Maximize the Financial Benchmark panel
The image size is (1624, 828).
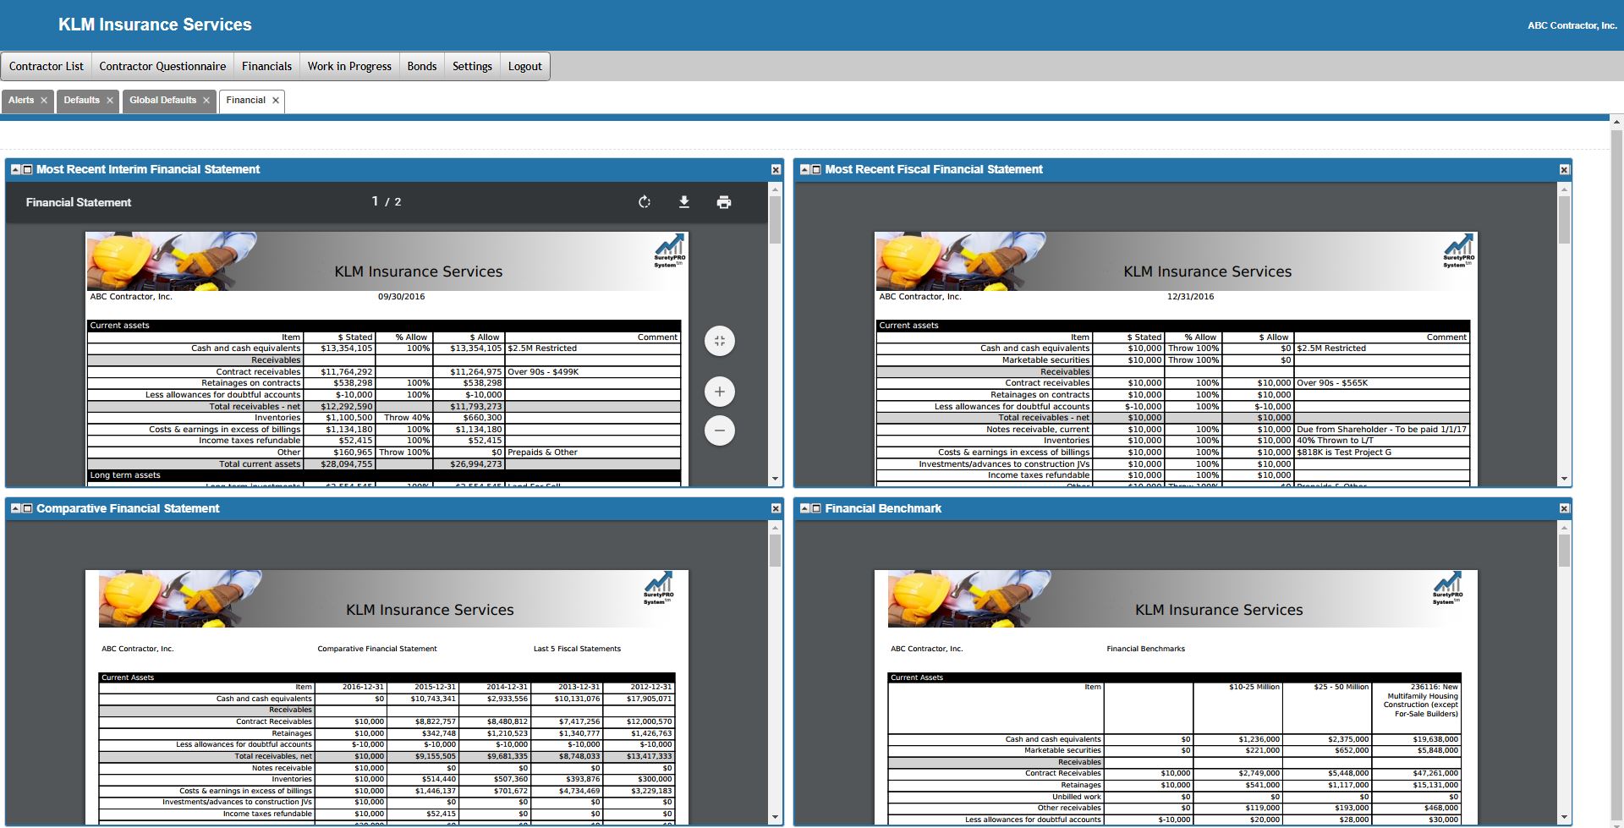(x=816, y=508)
